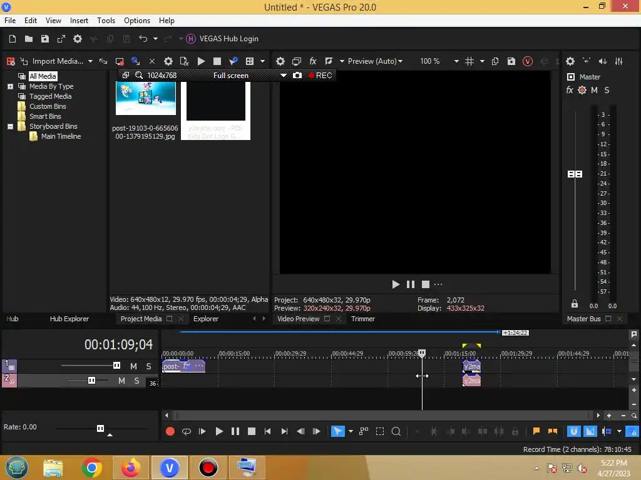Viewport: 641px width, 480px height.
Task: Pause video in preview window
Action: [x=411, y=284]
